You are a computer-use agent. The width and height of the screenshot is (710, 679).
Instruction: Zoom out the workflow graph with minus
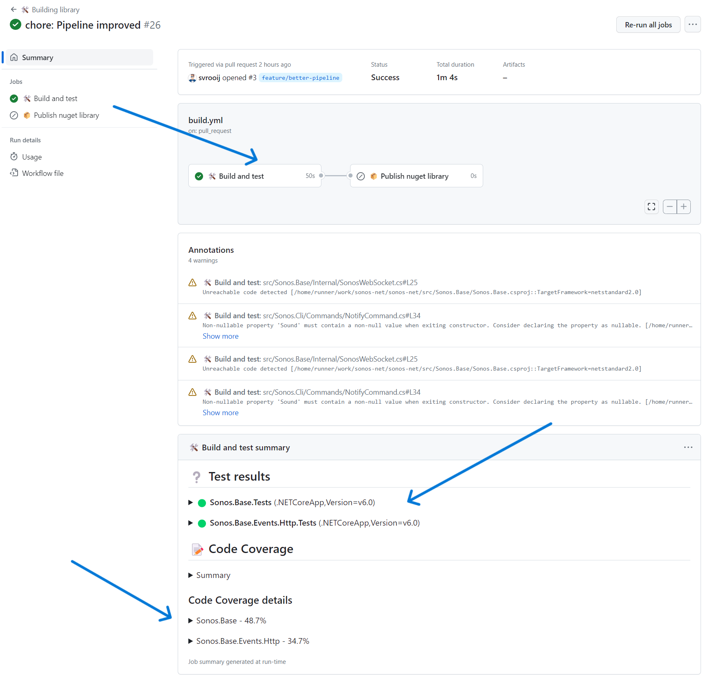coord(670,207)
